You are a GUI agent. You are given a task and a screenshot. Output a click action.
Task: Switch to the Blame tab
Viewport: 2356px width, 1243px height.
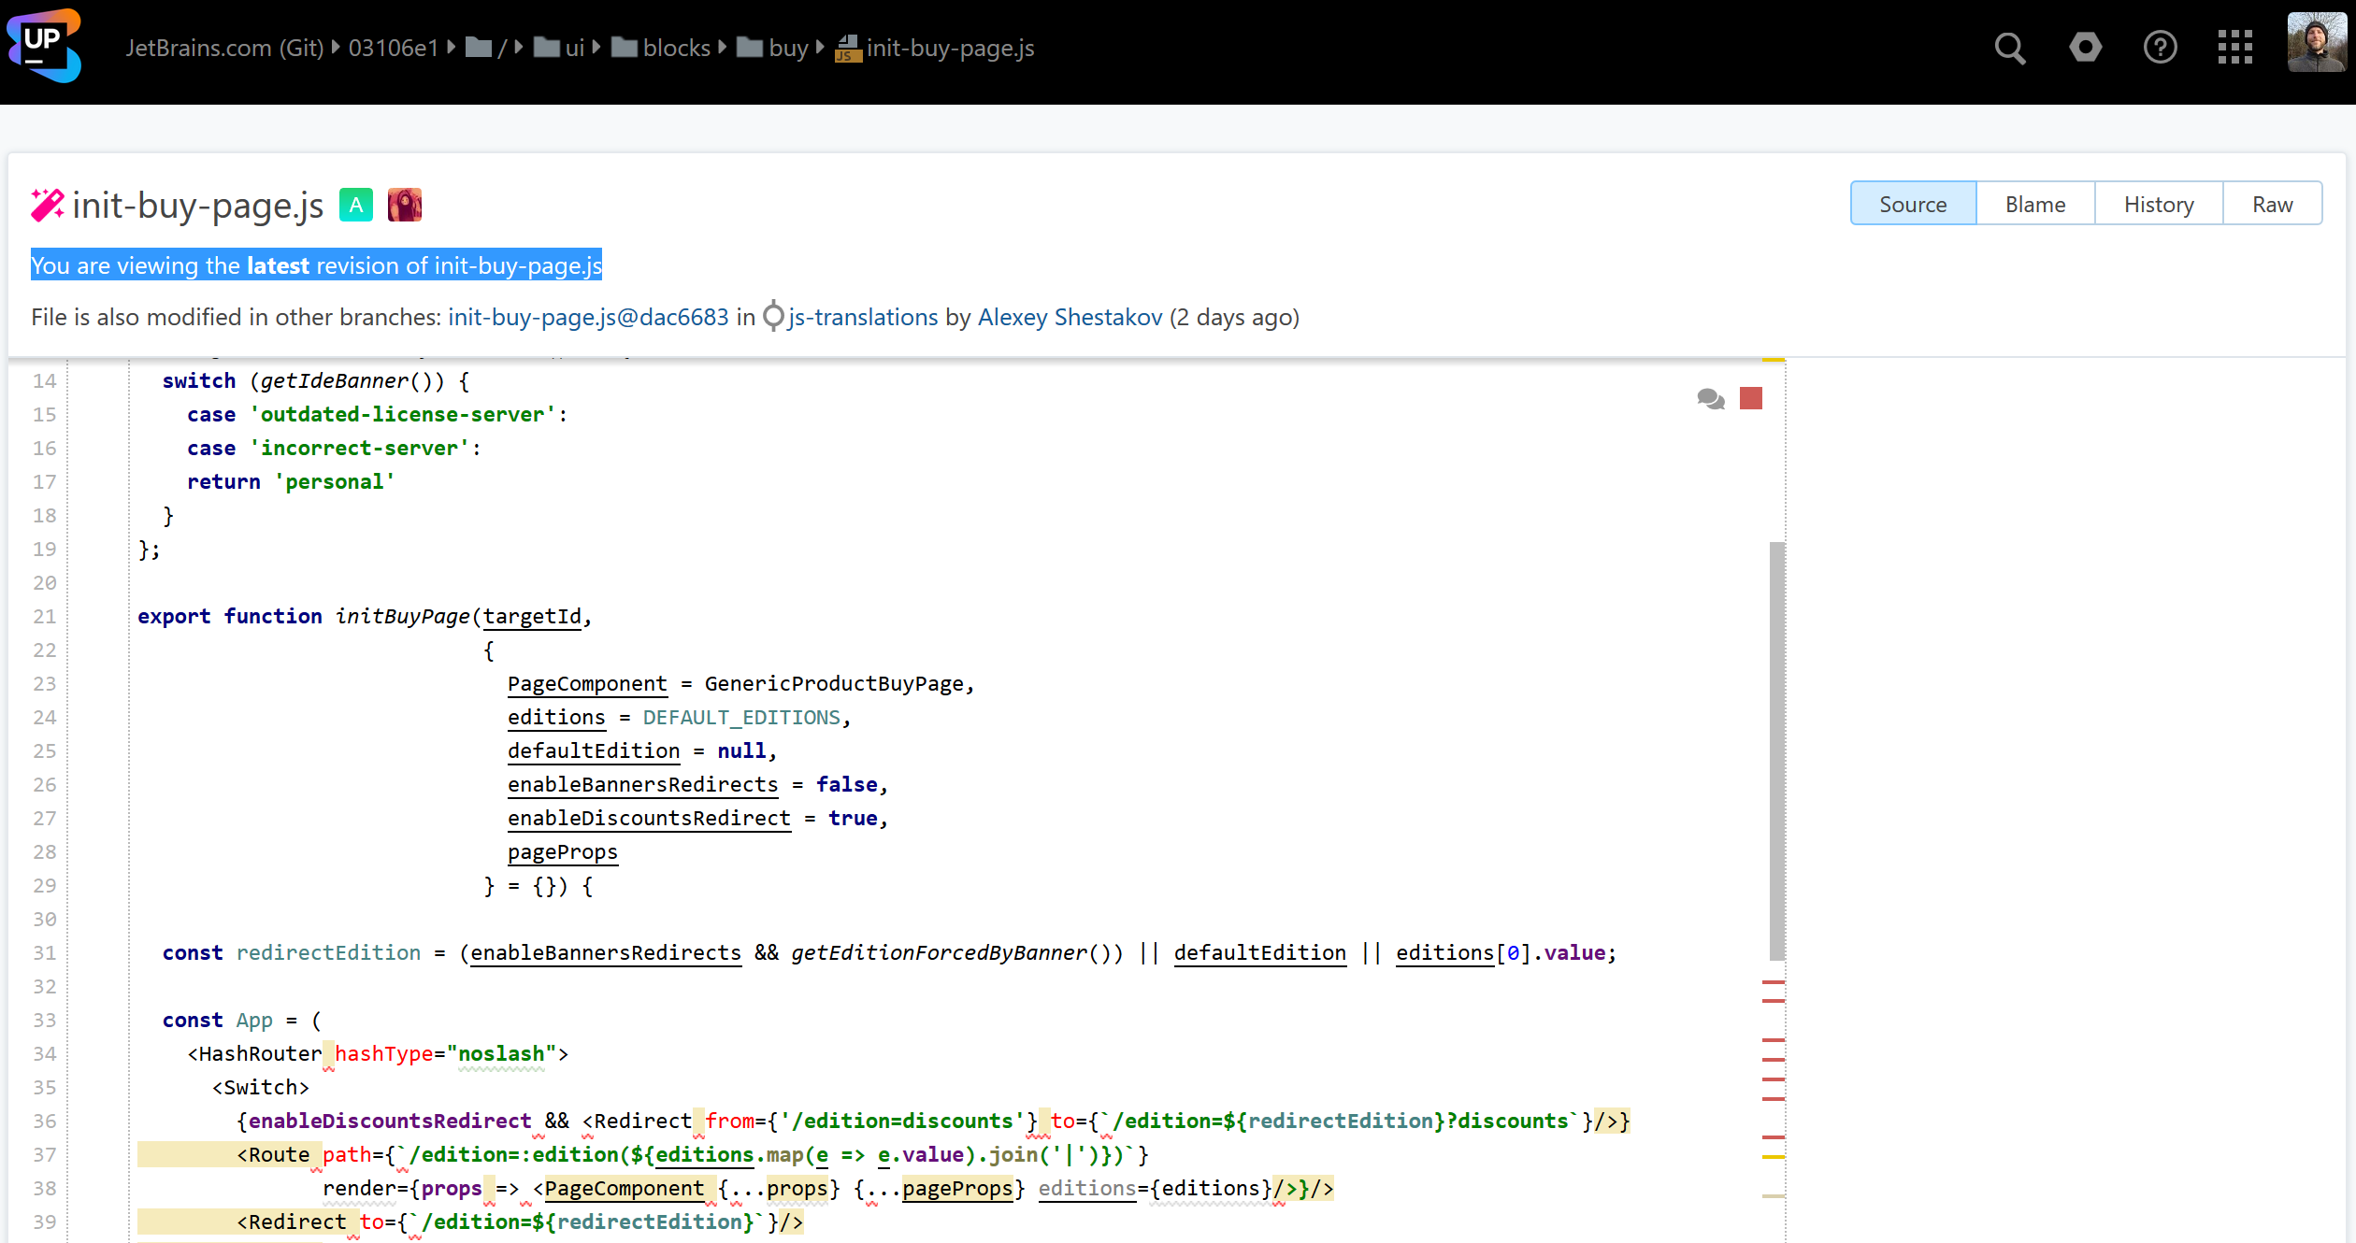click(x=2034, y=205)
